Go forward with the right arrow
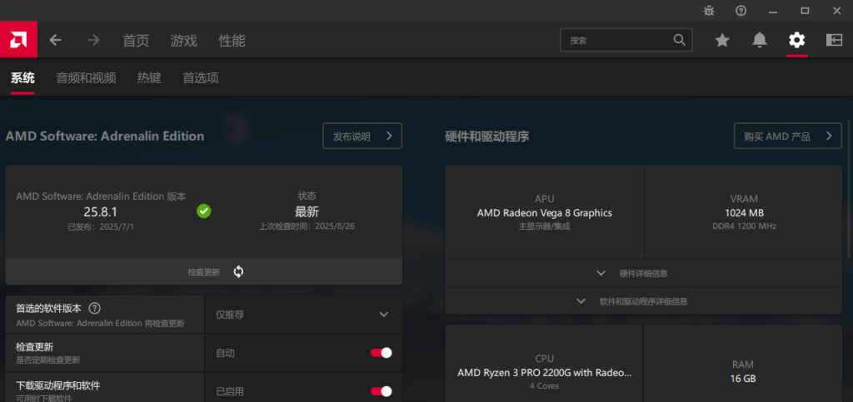This screenshot has height=402, width=853. pos(93,40)
